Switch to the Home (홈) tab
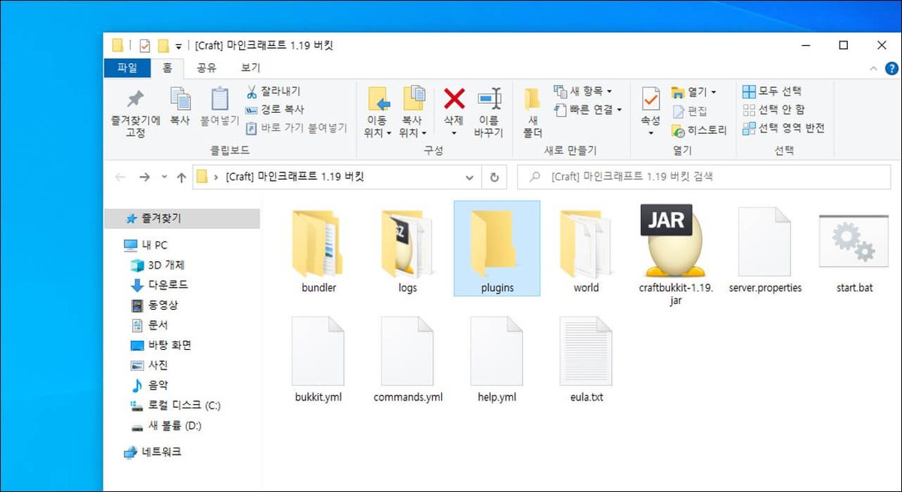The width and height of the screenshot is (902, 492). (167, 68)
